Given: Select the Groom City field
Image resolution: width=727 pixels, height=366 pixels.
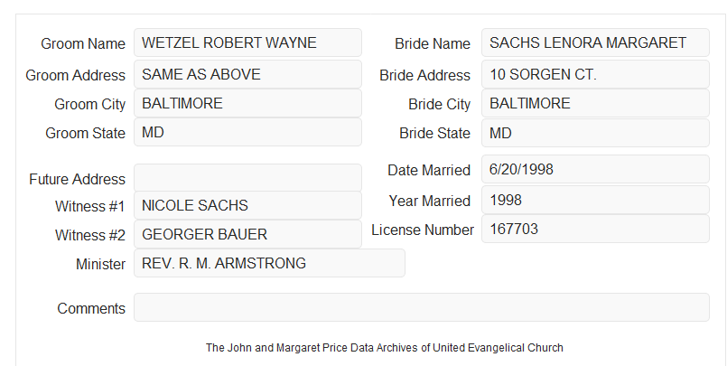Looking at the screenshot, I should coord(247,103).
